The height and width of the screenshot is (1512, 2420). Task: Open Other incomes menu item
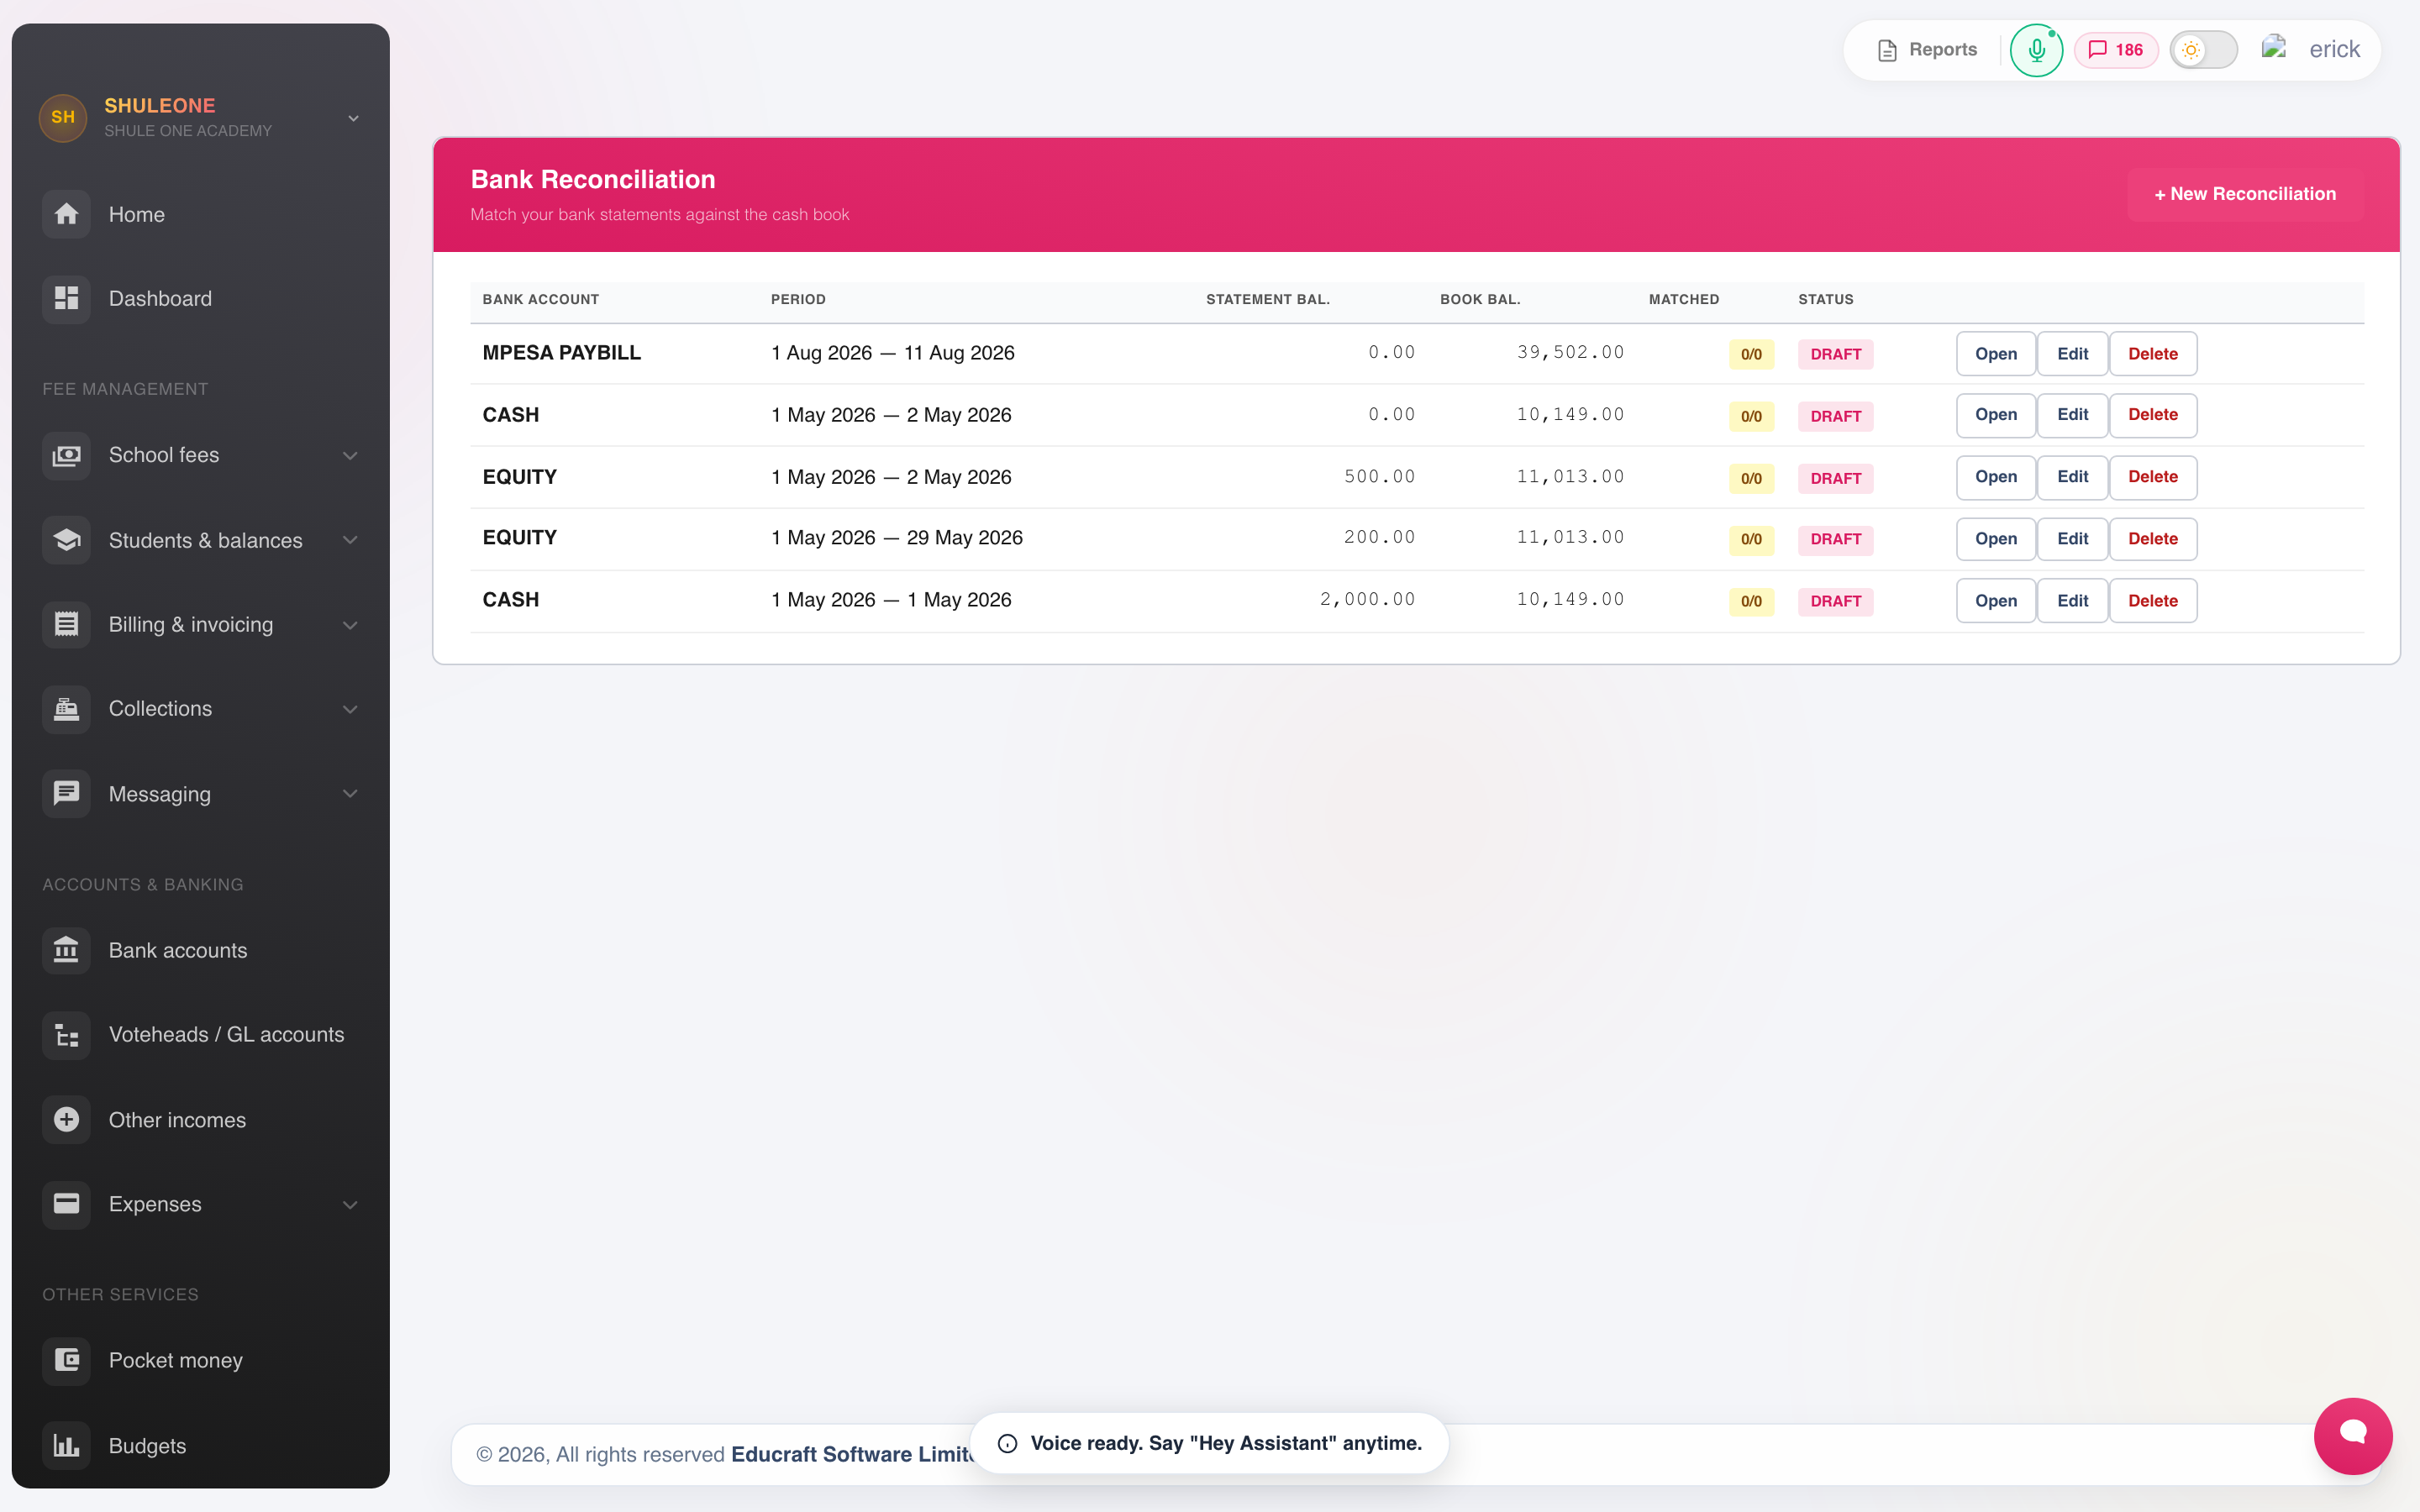(200, 1119)
